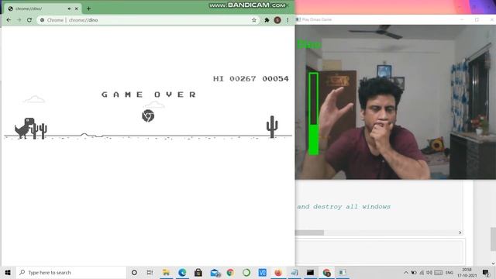Screen dimensions: 496x279
Task: Open the volume control in the tray
Action: tap(429, 272)
